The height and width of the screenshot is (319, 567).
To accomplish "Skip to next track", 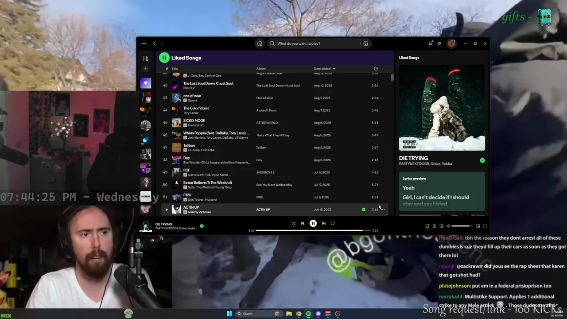I will pos(324,223).
